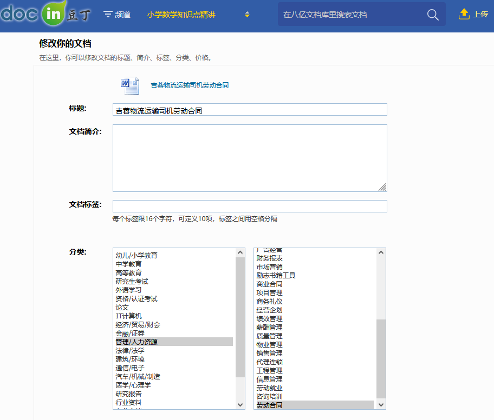The image size is (494, 420).
Task: Select category 法律/法学
Action: [x=174, y=350]
